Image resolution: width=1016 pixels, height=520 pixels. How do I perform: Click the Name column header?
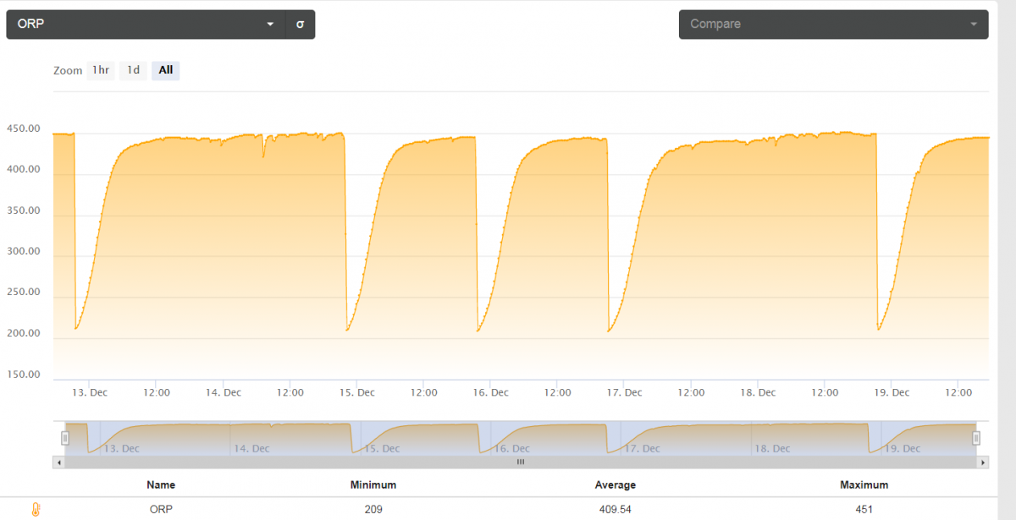click(161, 485)
